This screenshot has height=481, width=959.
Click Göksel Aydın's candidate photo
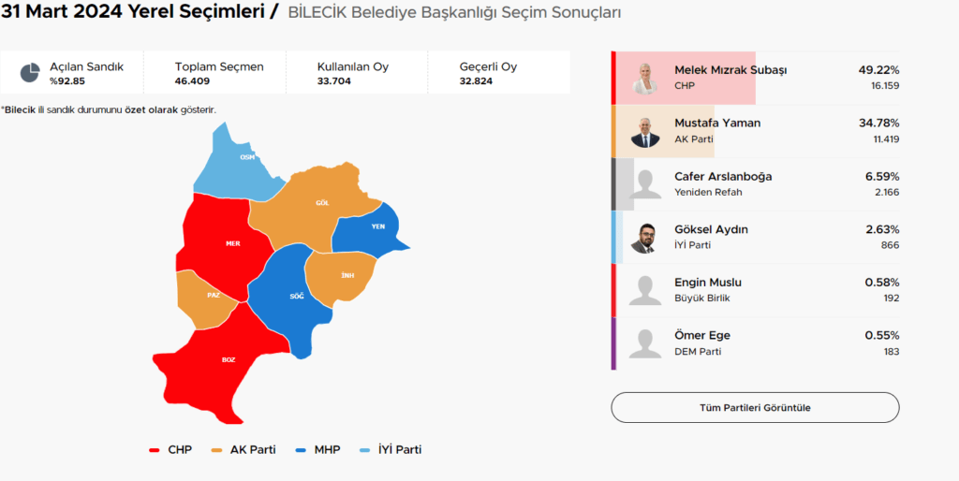coord(644,238)
